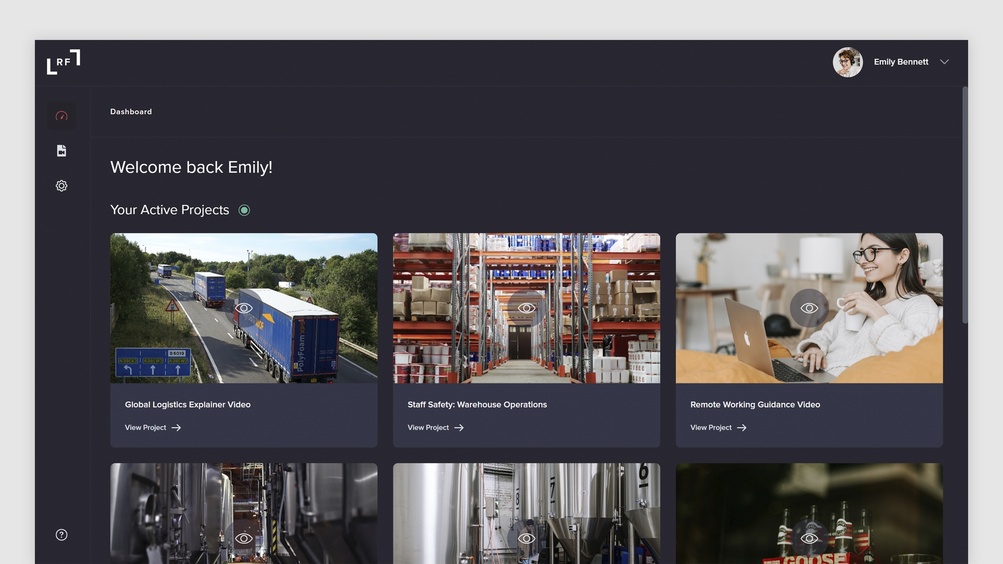The image size is (1003, 564).
Task: Click the Emily Bennett username menu
Action: (x=901, y=62)
